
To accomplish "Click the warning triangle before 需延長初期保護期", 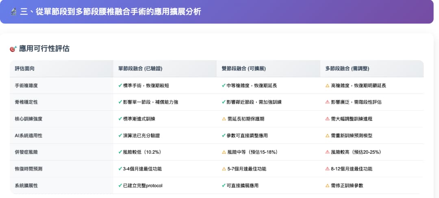I will click(224, 119).
